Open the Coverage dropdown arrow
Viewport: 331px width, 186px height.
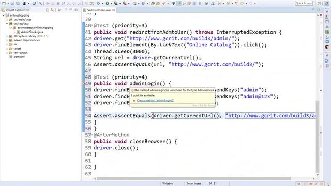(120, 3)
